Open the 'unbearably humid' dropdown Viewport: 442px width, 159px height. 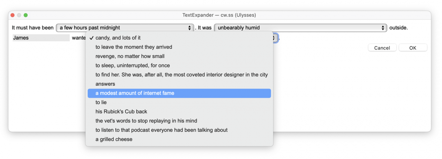[301, 28]
